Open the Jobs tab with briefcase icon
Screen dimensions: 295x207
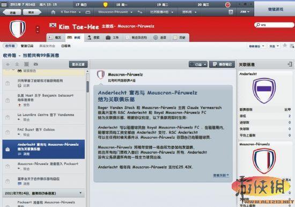tap(112, 38)
